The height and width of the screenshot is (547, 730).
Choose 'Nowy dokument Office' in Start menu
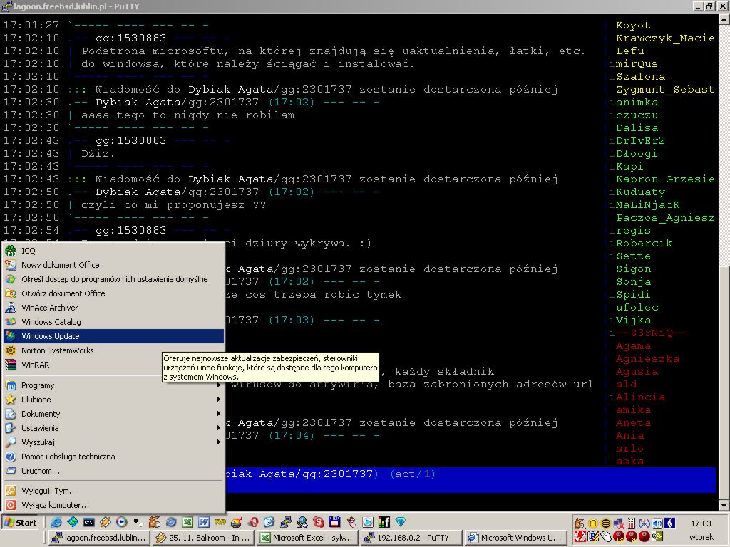click(113, 265)
